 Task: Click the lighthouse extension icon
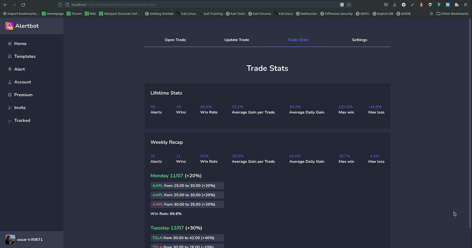[421, 5]
